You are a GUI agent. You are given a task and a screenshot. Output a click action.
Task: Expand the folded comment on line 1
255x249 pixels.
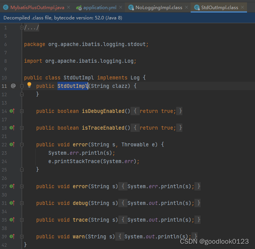pos(22,28)
